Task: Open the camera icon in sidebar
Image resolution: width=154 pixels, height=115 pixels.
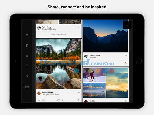Action: [27, 87]
